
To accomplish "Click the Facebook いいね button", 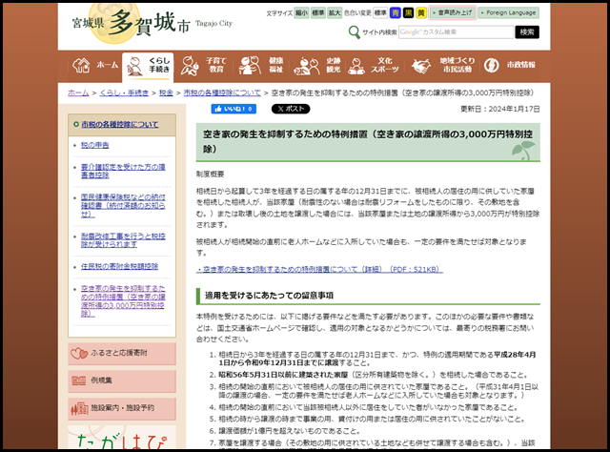I will pos(234,109).
